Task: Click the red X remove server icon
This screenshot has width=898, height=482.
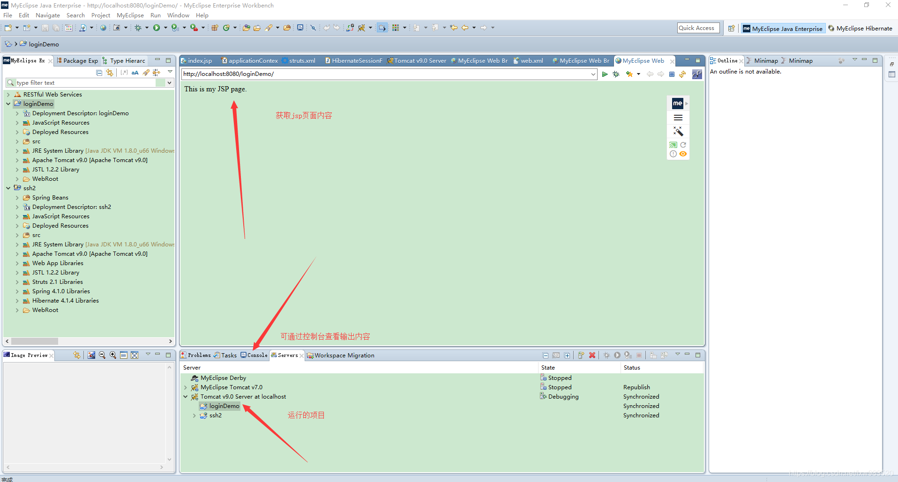Action: (592, 355)
